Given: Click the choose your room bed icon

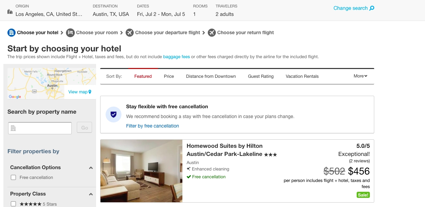Looking at the screenshot, I should [x=70, y=32].
